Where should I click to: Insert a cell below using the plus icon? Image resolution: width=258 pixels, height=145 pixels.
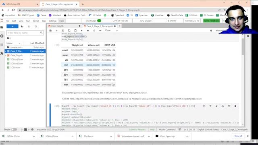56,31
